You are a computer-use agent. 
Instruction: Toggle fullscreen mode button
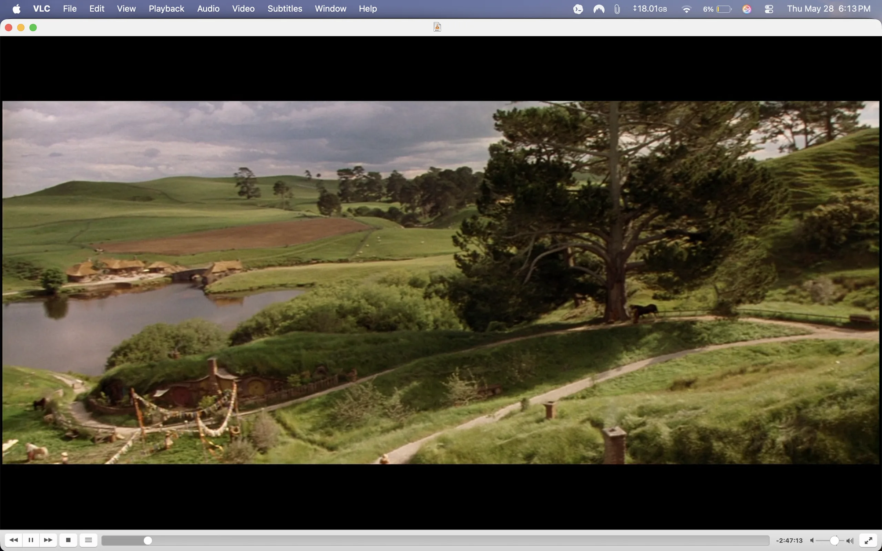[869, 540]
